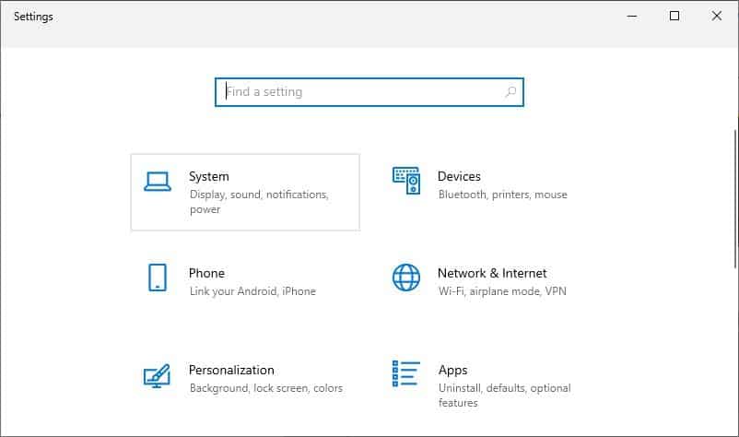Open the Apps heading

(x=453, y=371)
